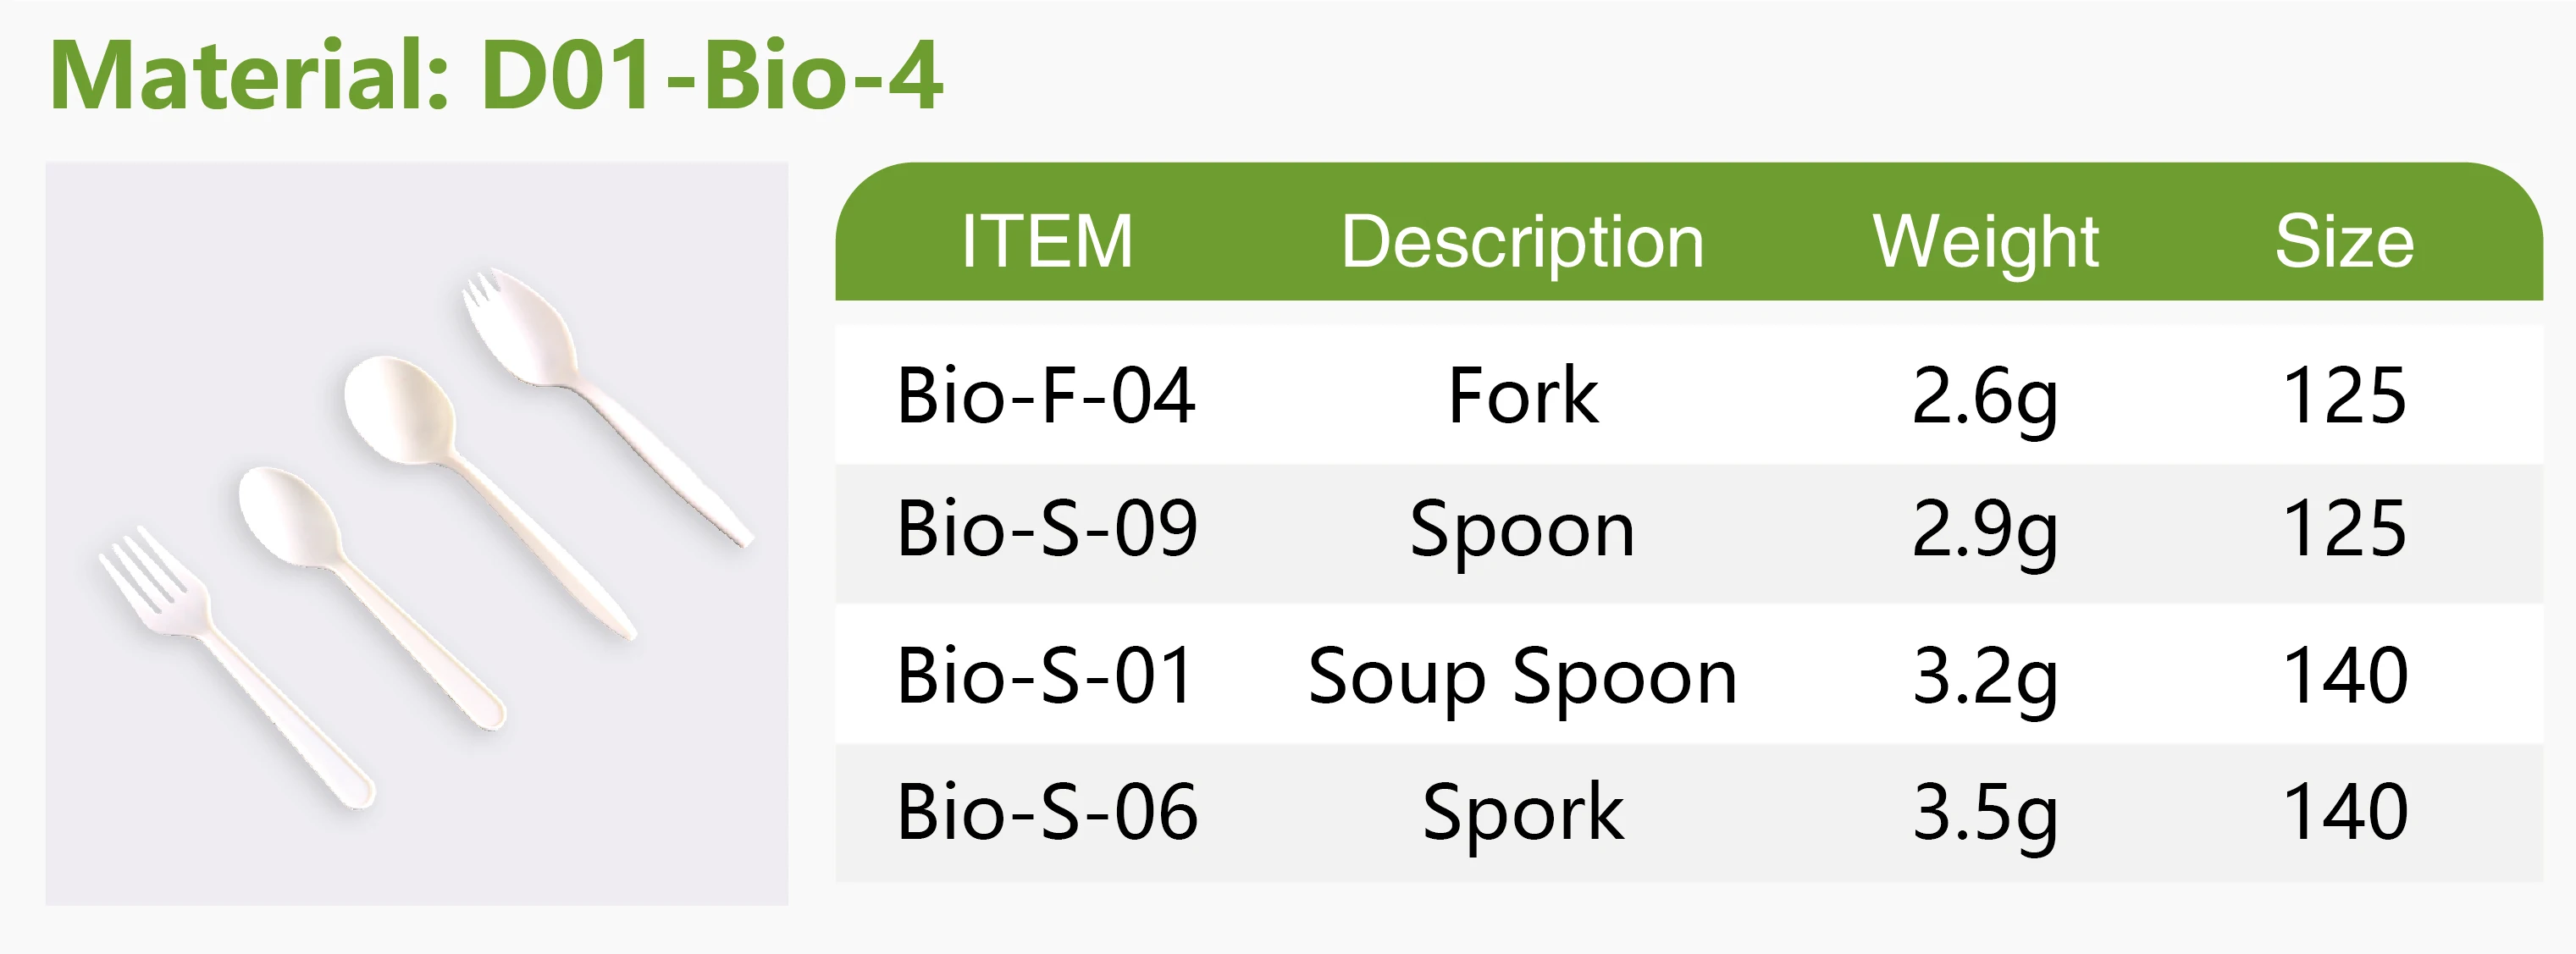Select the 3.5g weight value

pos(1985,812)
